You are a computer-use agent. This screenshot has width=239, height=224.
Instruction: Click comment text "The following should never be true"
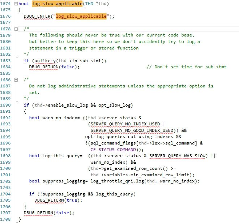tap(75, 35)
